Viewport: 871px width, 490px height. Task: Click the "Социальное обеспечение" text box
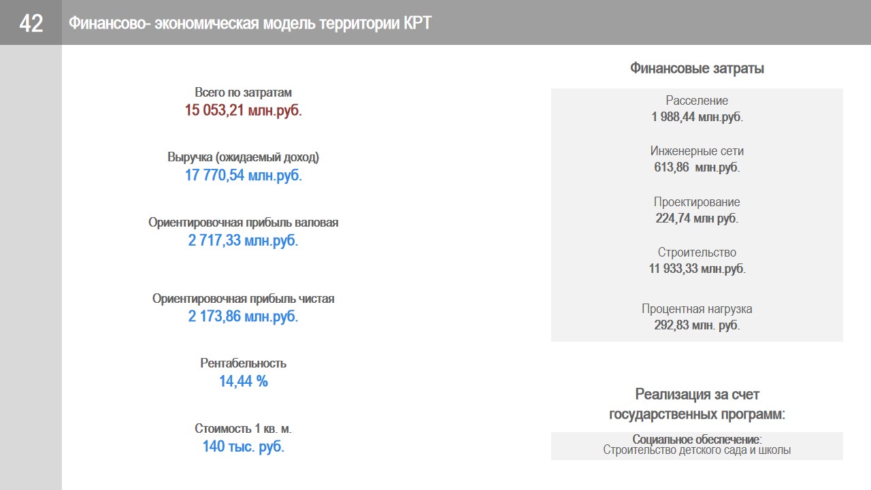tap(697, 445)
